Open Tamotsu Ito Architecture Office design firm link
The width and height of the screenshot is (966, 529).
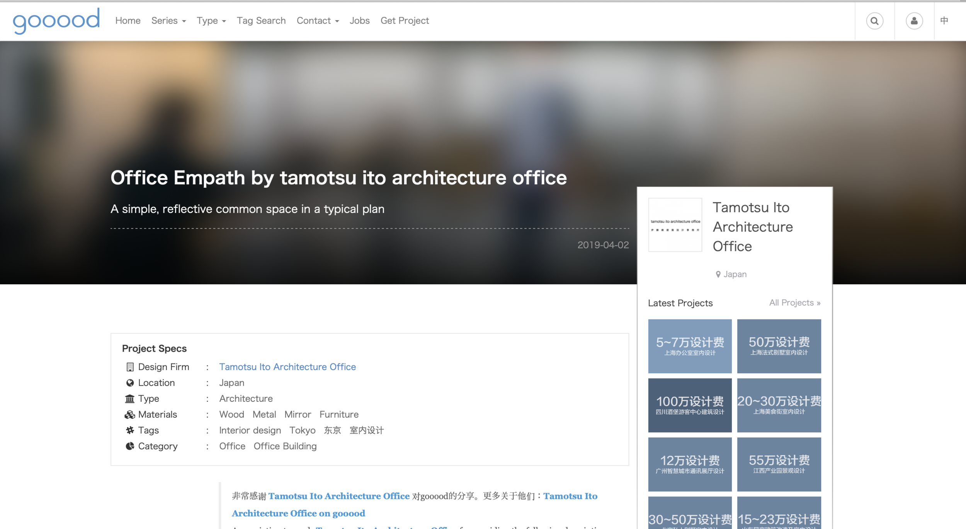(287, 367)
